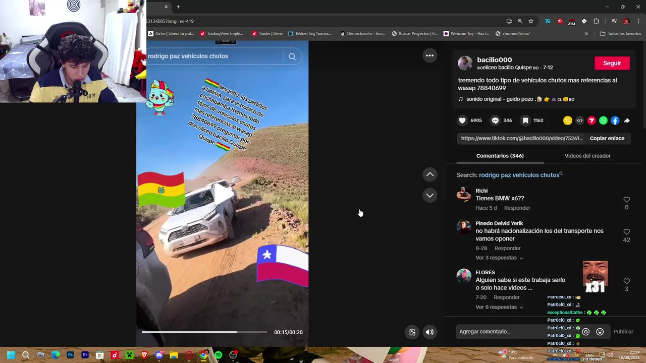Open media control icon in Chrome toolbar

[x=614, y=21]
